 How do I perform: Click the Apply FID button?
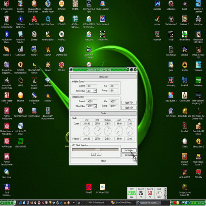pos(129,103)
